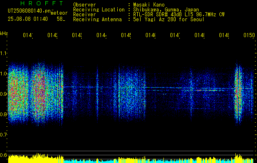Click the HROFFT title text

[x=42, y=3]
